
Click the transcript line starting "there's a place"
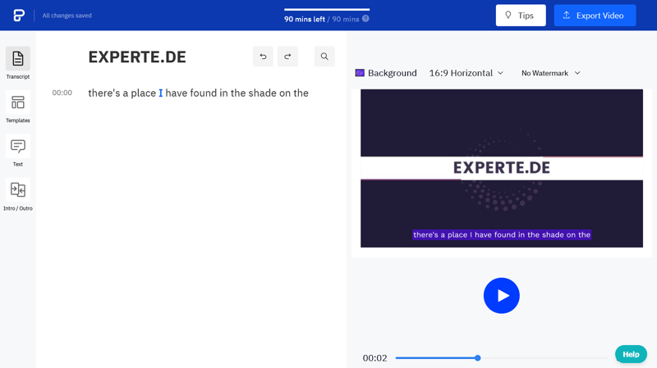[x=198, y=93]
